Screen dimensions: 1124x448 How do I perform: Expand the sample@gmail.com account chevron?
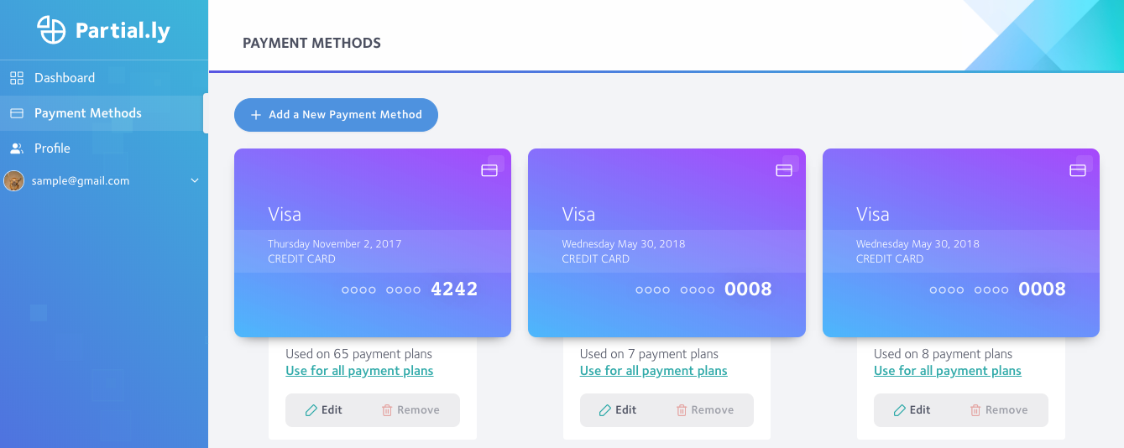pyautogui.click(x=195, y=180)
